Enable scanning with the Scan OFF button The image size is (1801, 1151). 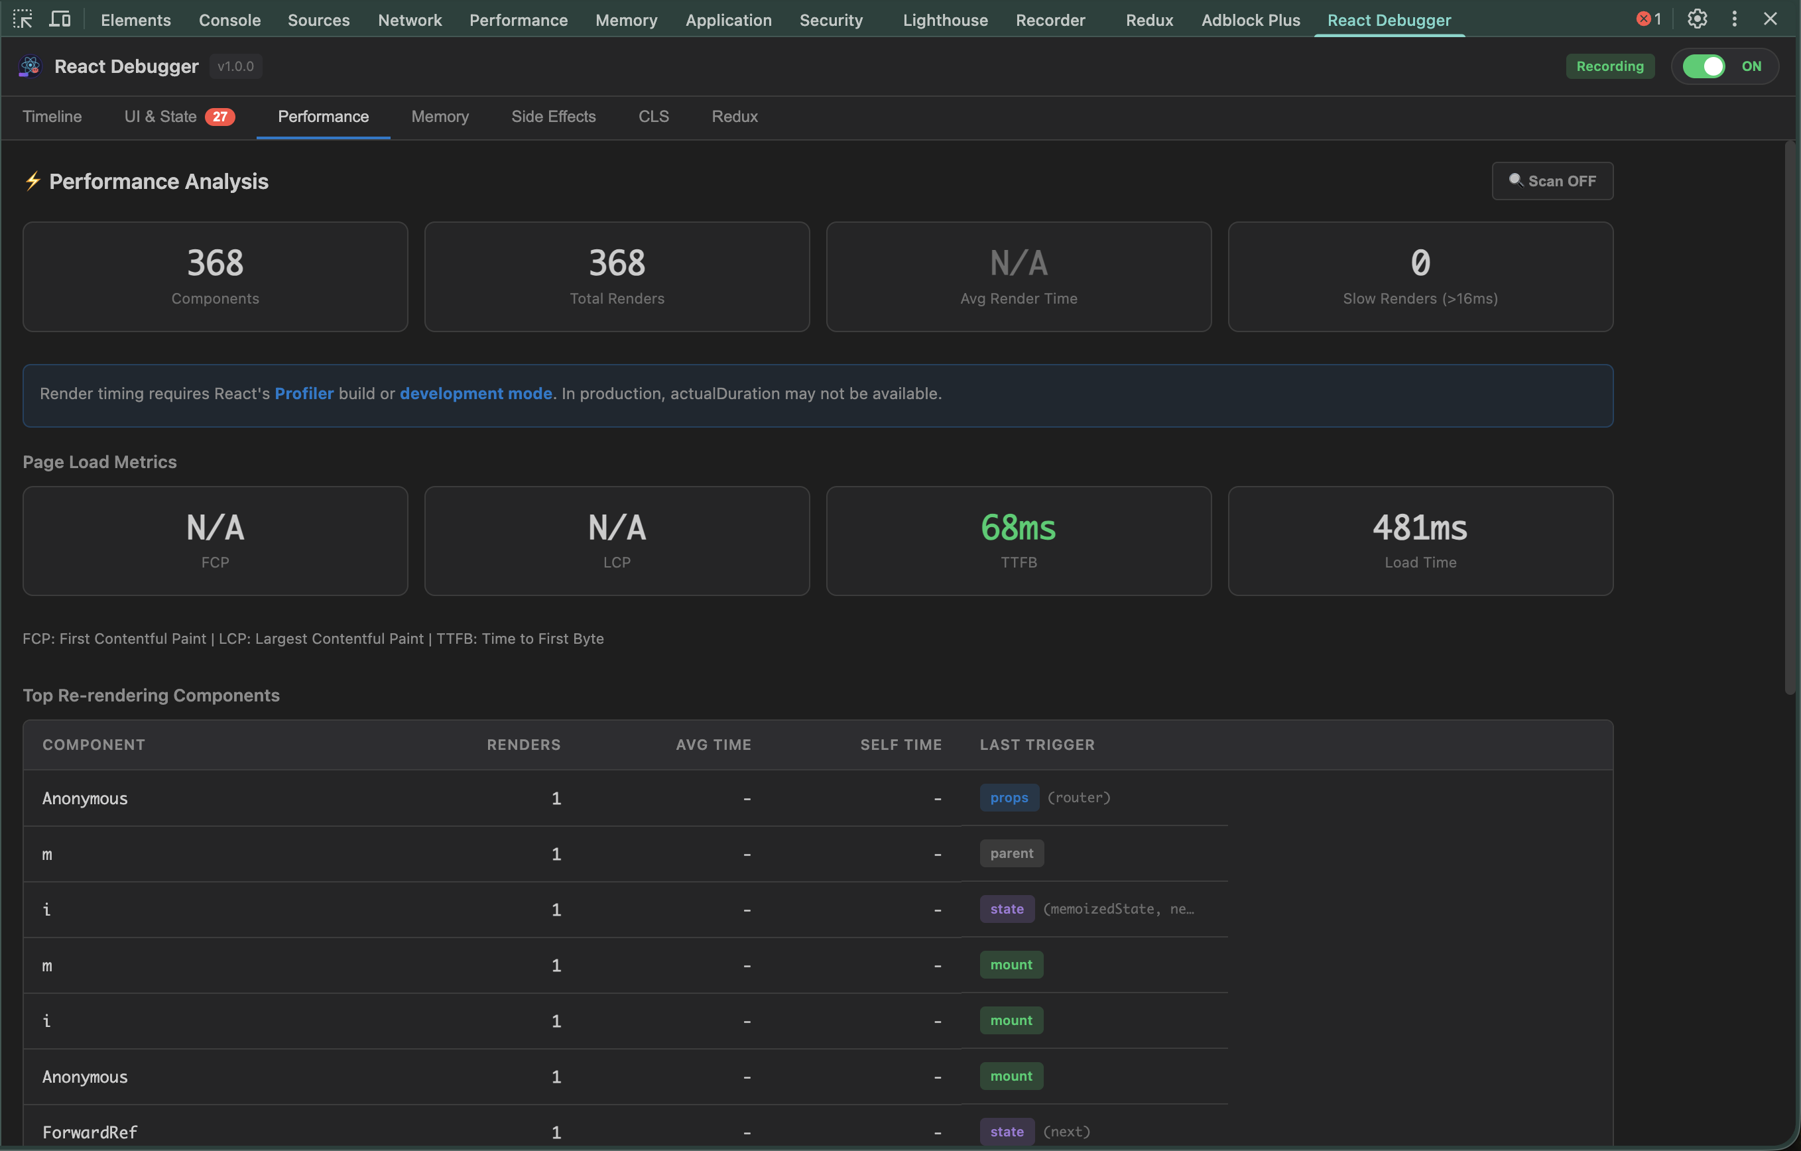pyautogui.click(x=1552, y=180)
